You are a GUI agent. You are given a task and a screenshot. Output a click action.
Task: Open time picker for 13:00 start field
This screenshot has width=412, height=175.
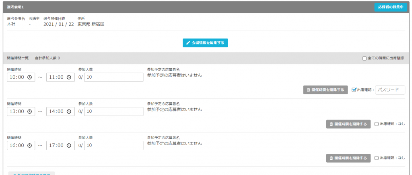29,111
